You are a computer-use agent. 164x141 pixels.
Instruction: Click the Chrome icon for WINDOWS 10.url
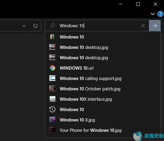point(52,68)
